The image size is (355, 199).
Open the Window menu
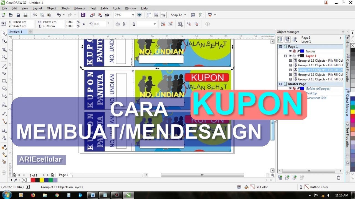coord(131,8)
